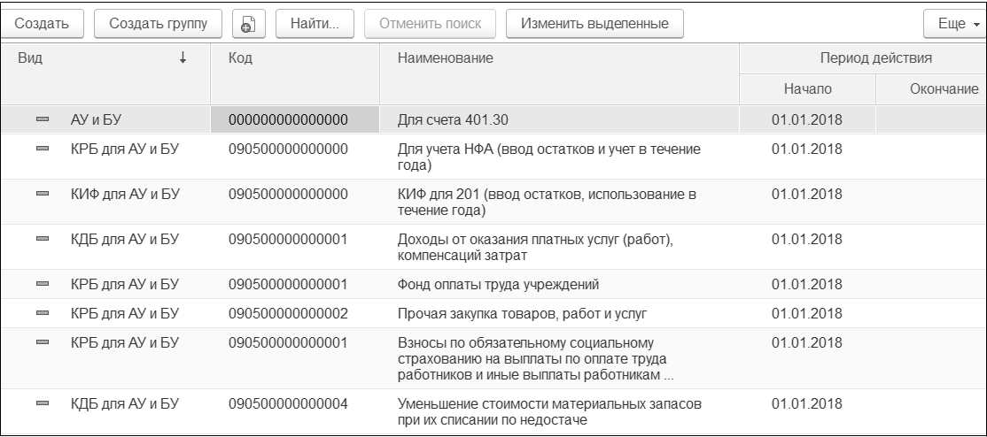Click the Код column header

292,57
